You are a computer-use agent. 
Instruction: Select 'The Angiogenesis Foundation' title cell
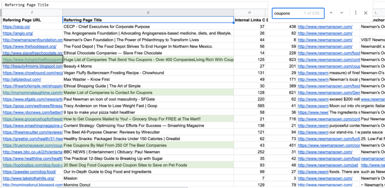148,33
